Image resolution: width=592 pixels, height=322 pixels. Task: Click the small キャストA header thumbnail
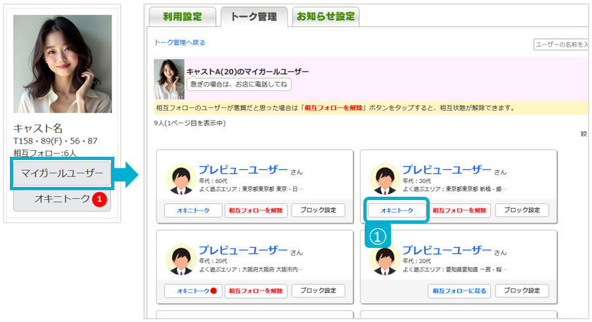[x=169, y=79]
